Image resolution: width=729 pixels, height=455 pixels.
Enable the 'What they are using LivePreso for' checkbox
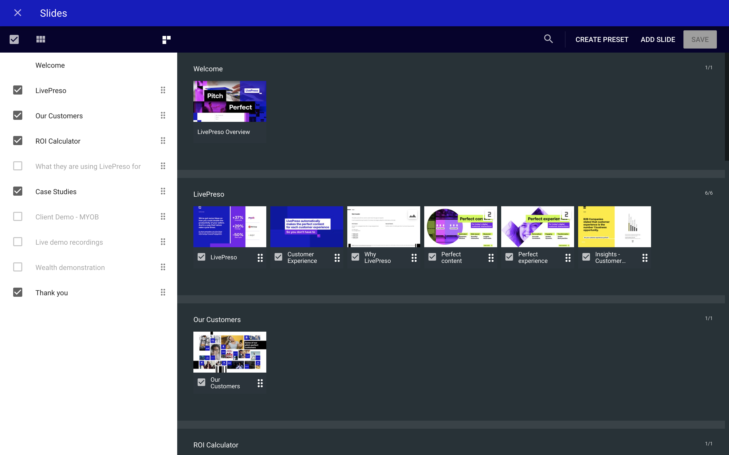click(18, 166)
